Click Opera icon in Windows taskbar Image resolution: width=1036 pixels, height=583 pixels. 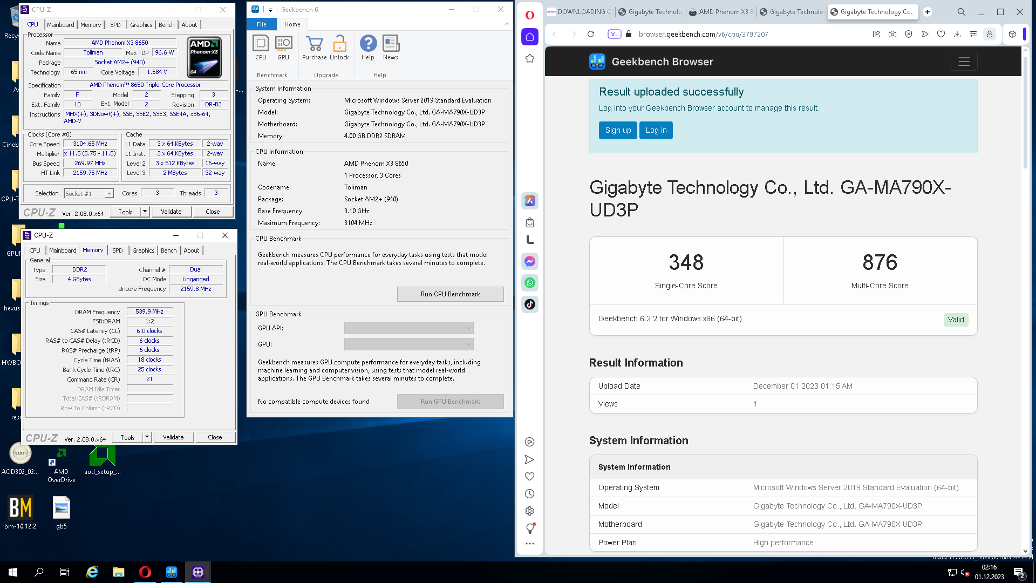point(145,572)
